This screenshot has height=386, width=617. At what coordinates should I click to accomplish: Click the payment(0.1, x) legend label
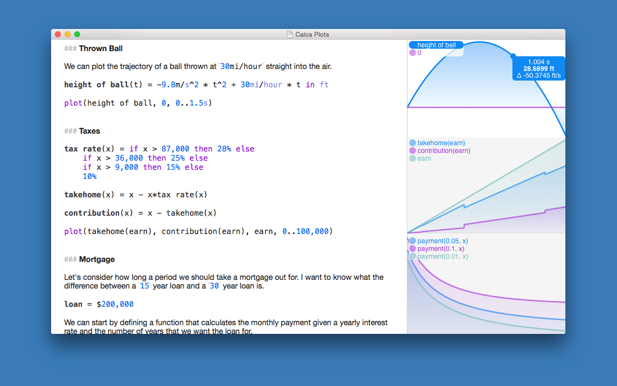pos(441,248)
